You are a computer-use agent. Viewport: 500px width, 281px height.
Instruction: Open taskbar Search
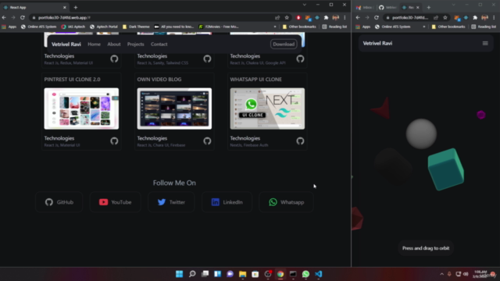pos(192,274)
